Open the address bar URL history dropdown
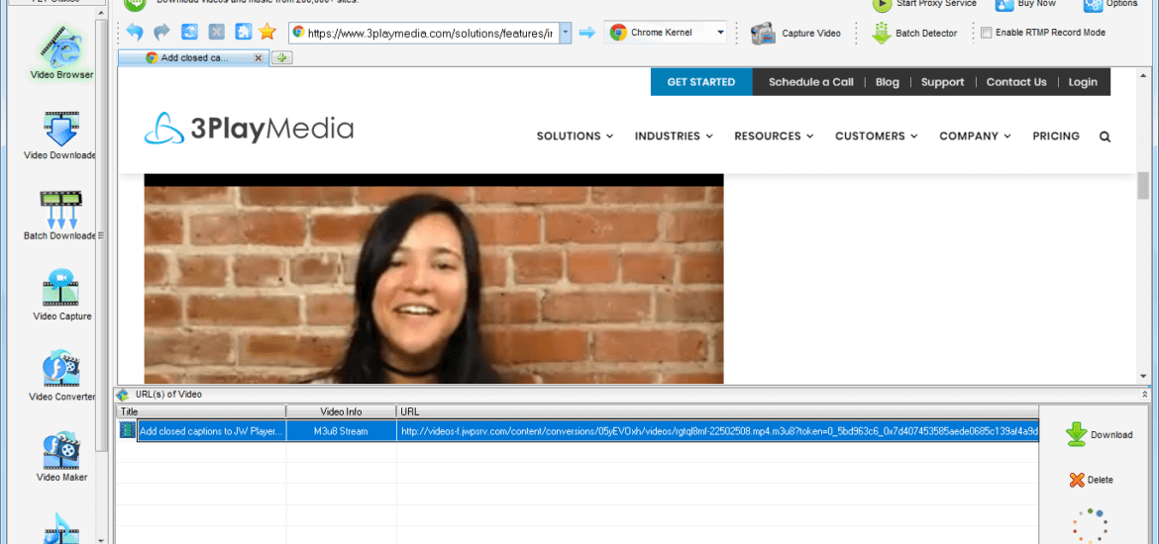 566,33
